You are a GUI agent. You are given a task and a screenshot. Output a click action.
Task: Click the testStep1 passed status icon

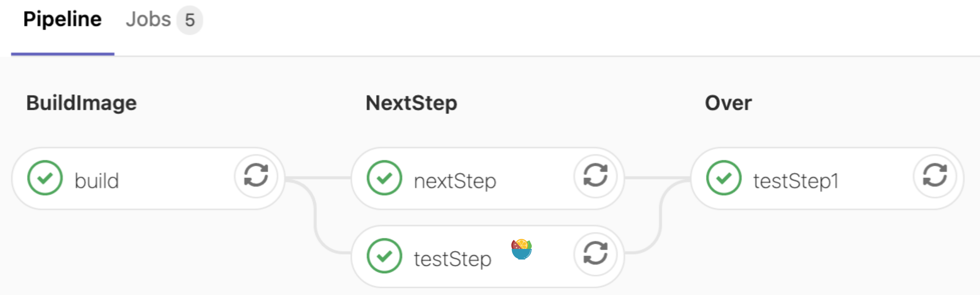pyautogui.click(x=724, y=178)
